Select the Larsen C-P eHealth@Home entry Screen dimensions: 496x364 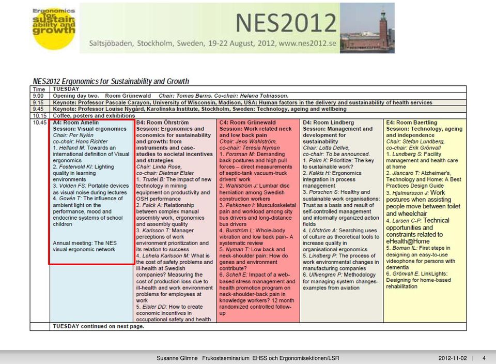(x=417, y=231)
